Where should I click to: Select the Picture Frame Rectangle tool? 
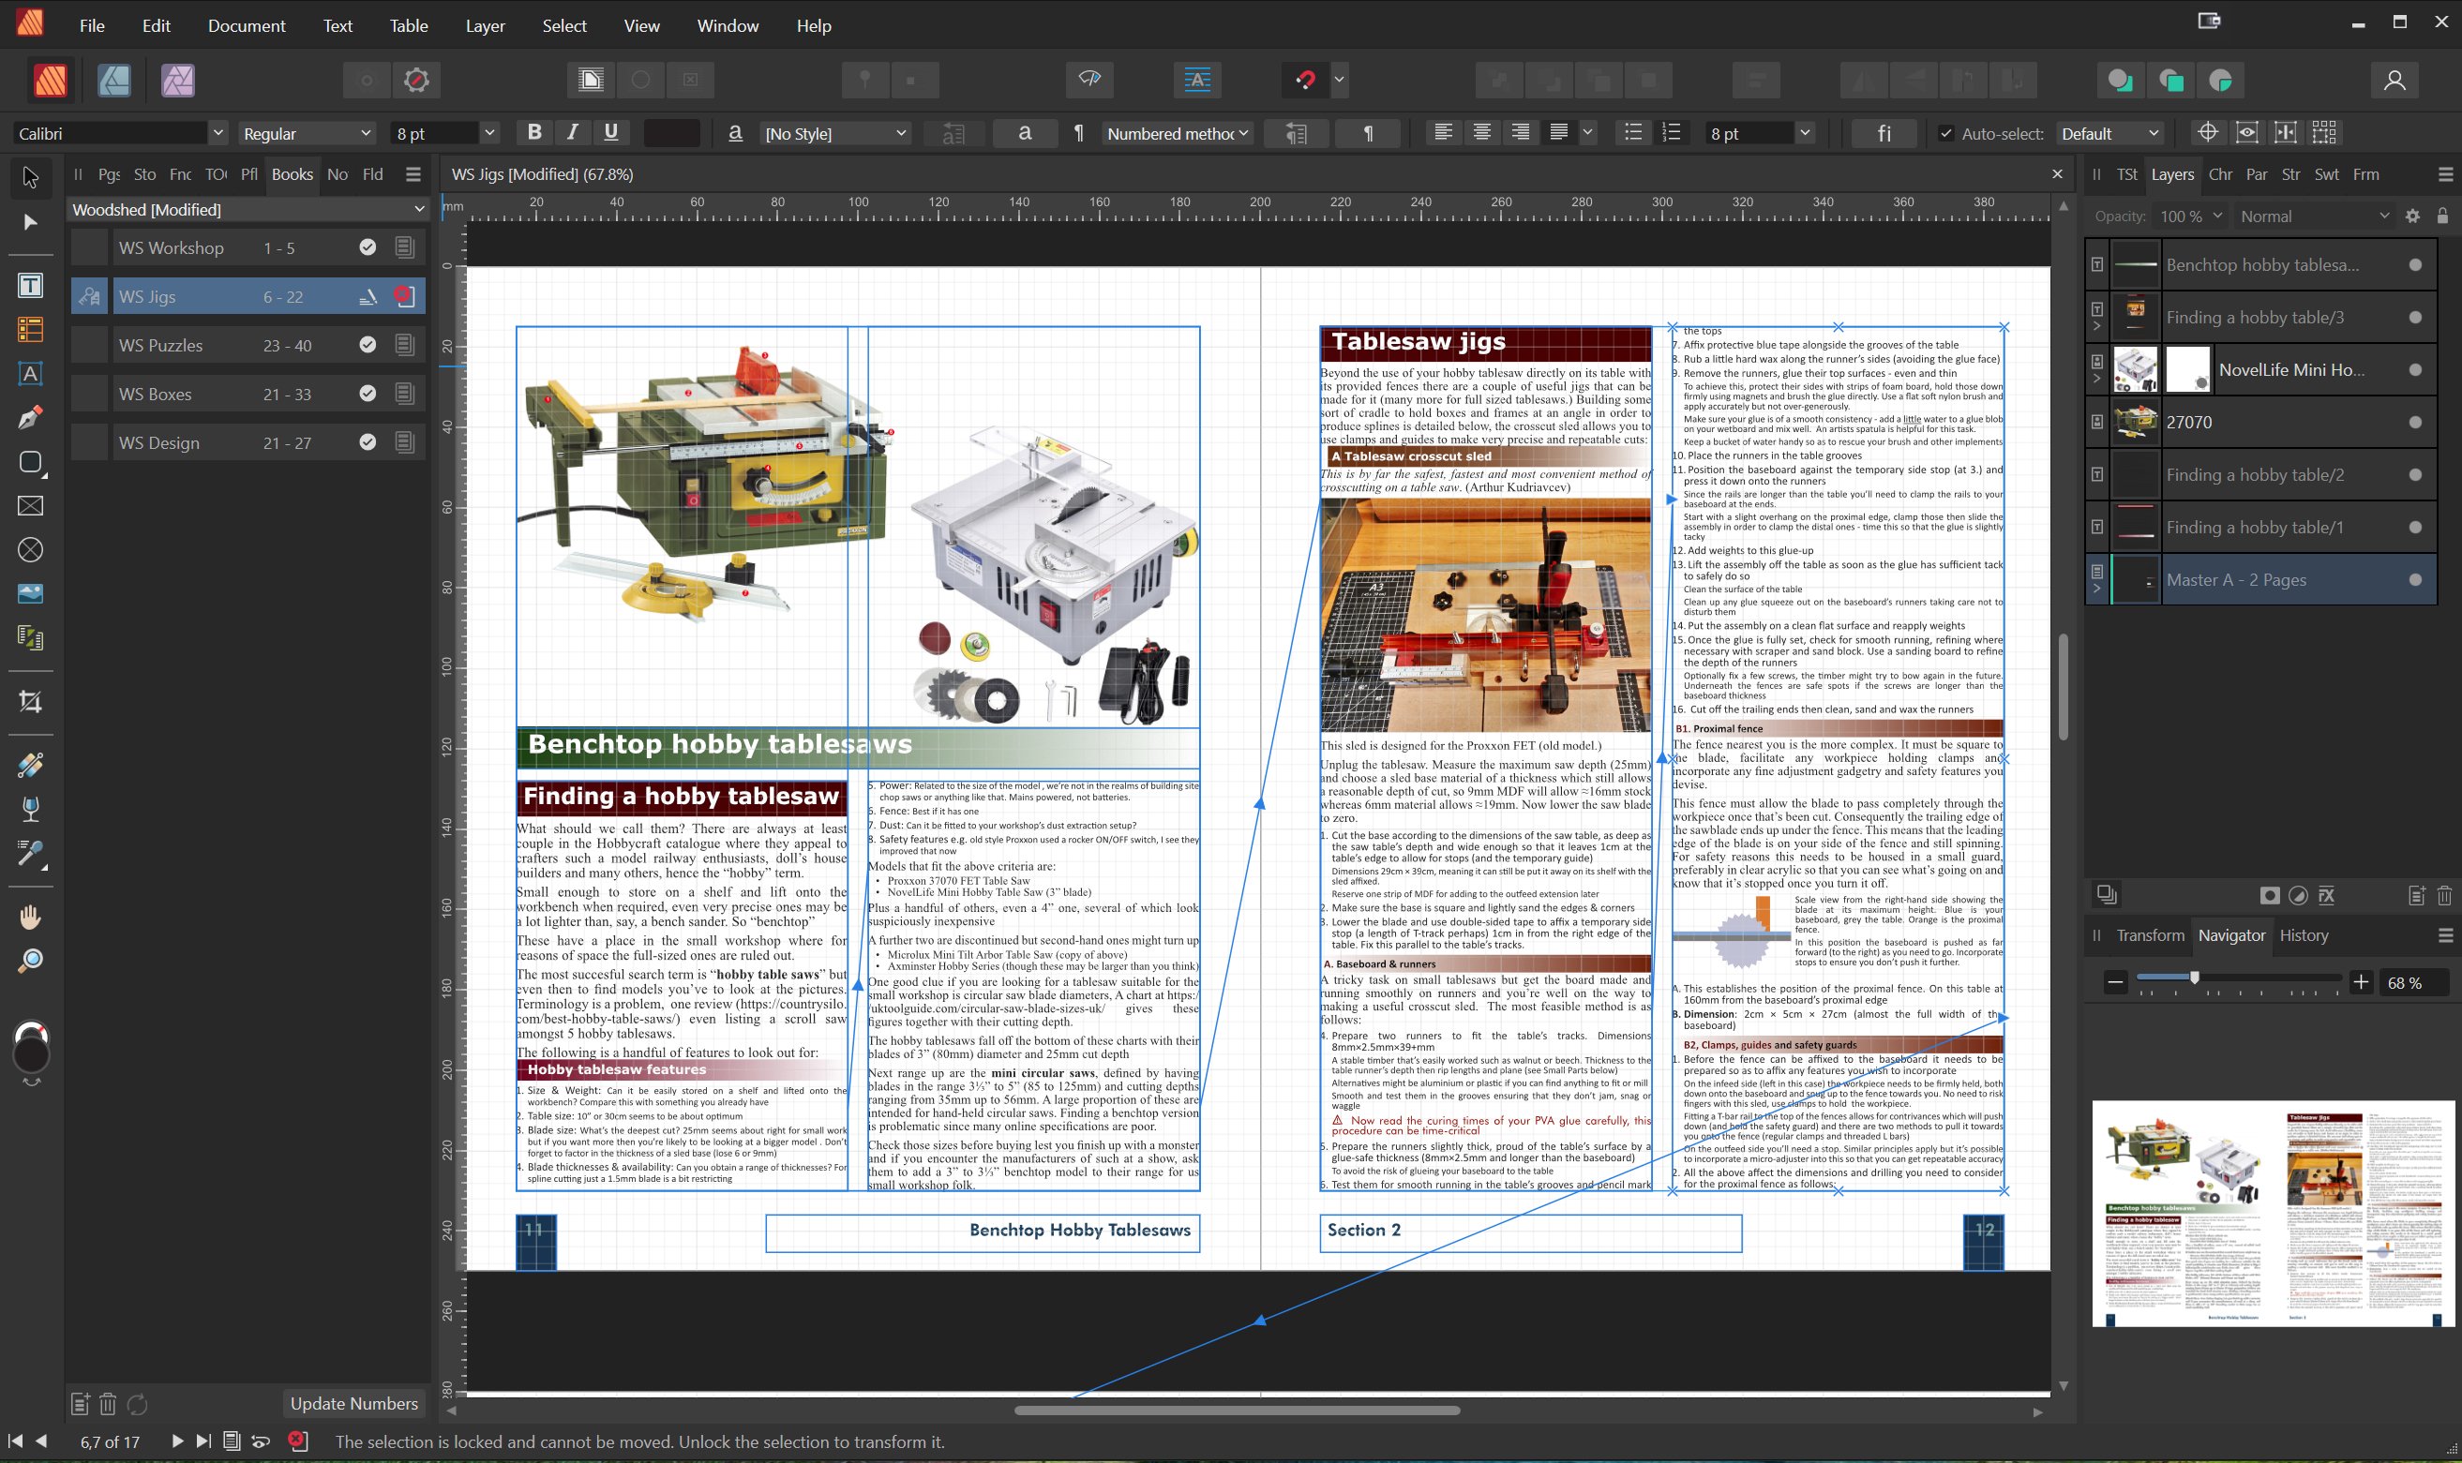31,506
